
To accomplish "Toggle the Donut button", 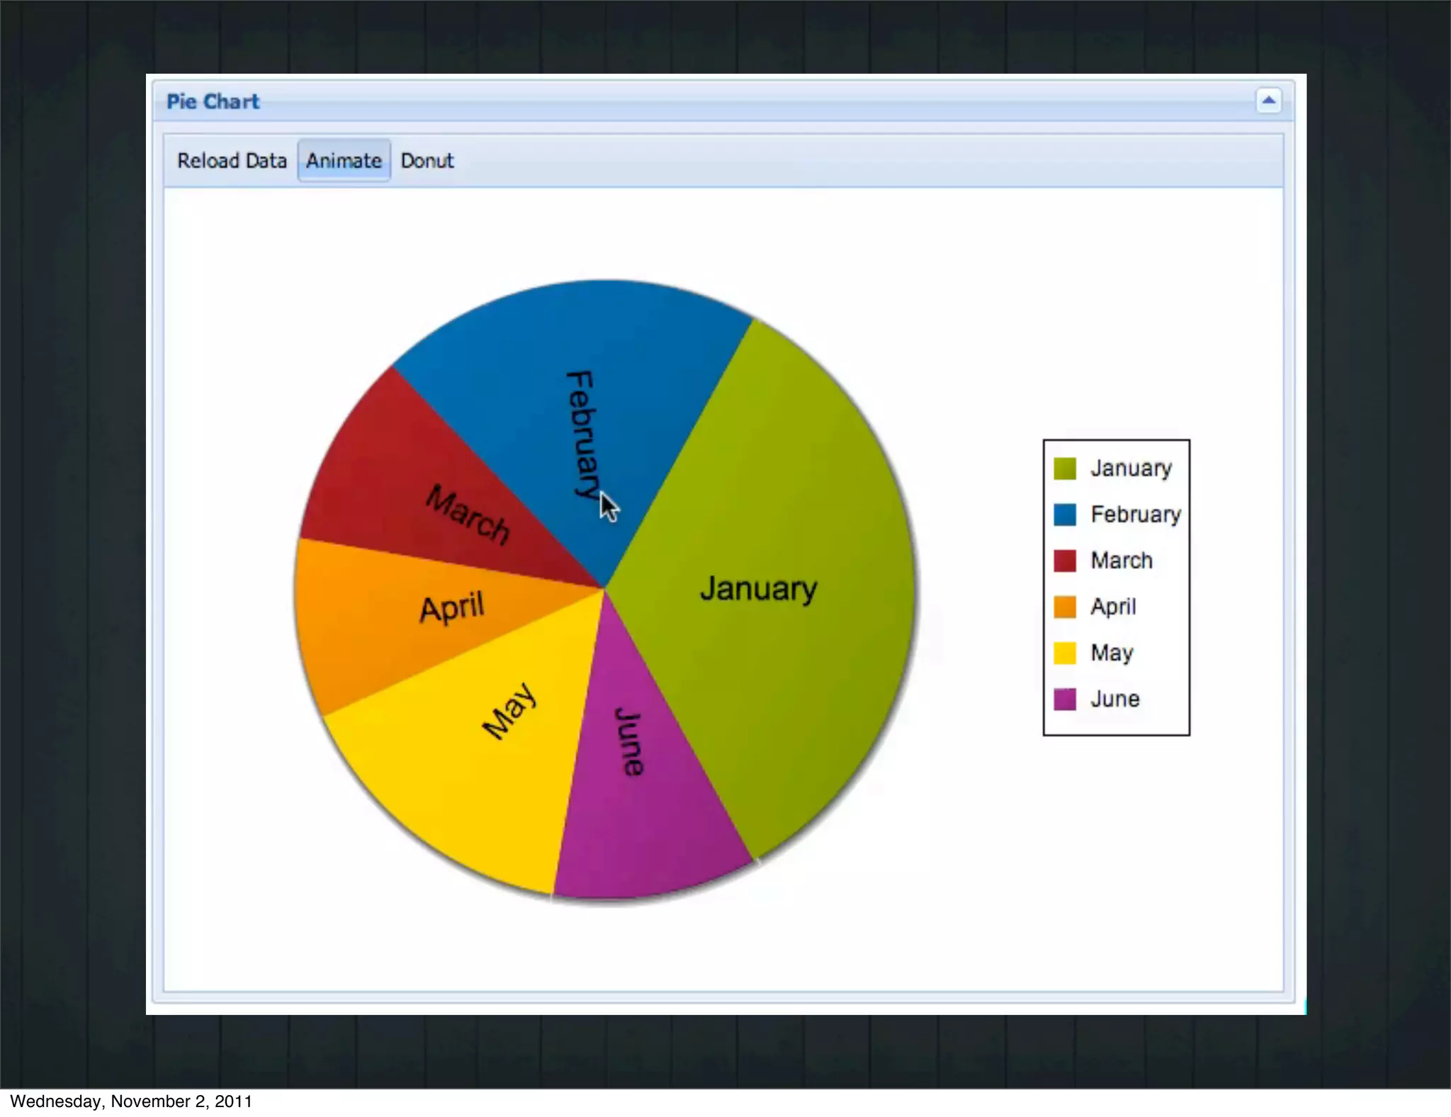I will coord(427,161).
